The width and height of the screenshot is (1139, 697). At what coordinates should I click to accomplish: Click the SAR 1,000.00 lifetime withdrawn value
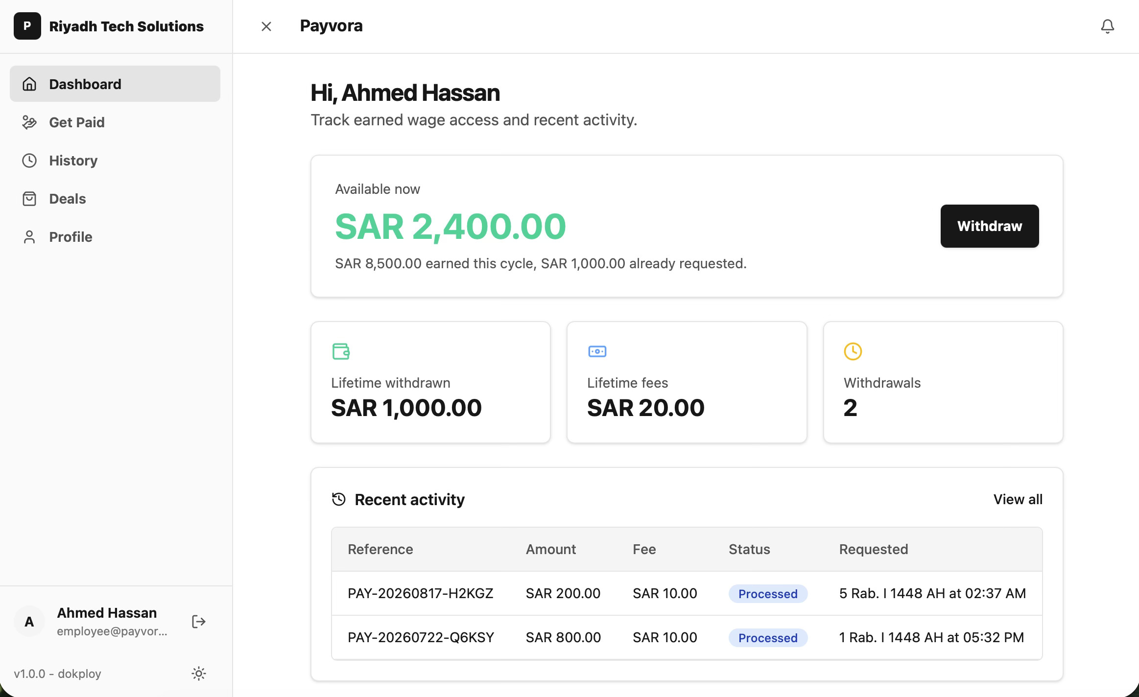coord(406,407)
